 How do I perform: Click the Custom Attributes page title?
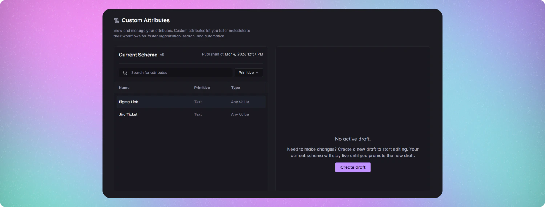(146, 20)
